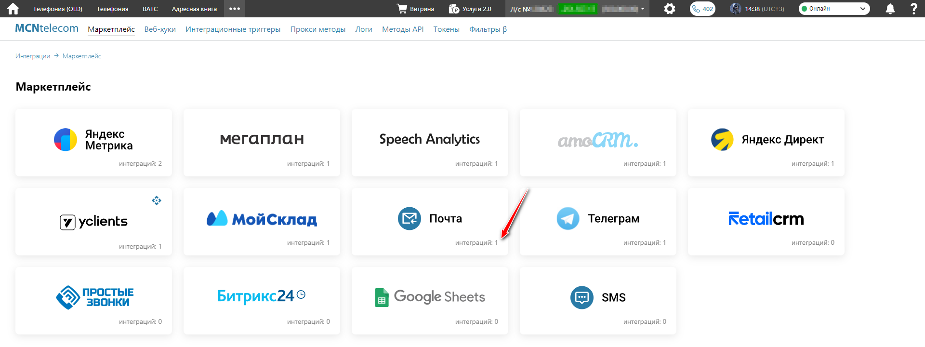This screenshot has height=347, width=925.
Task: Switch to Фильтры β tab
Action: [488, 29]
